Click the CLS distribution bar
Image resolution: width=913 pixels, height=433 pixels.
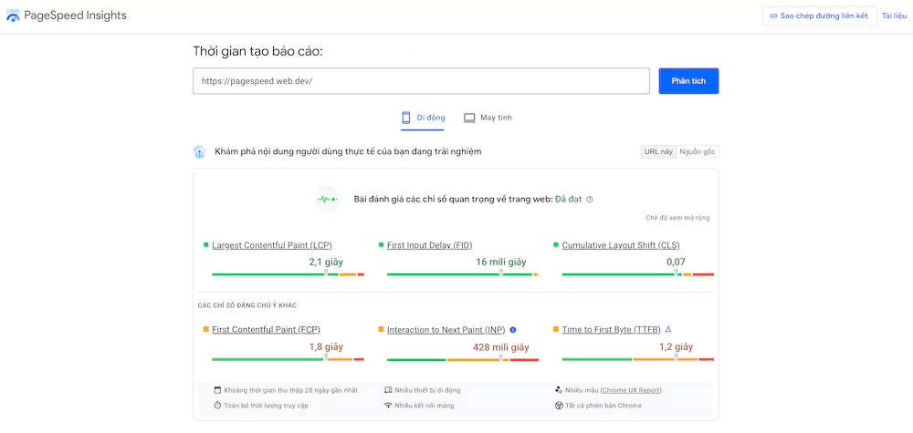coord(638,274)
